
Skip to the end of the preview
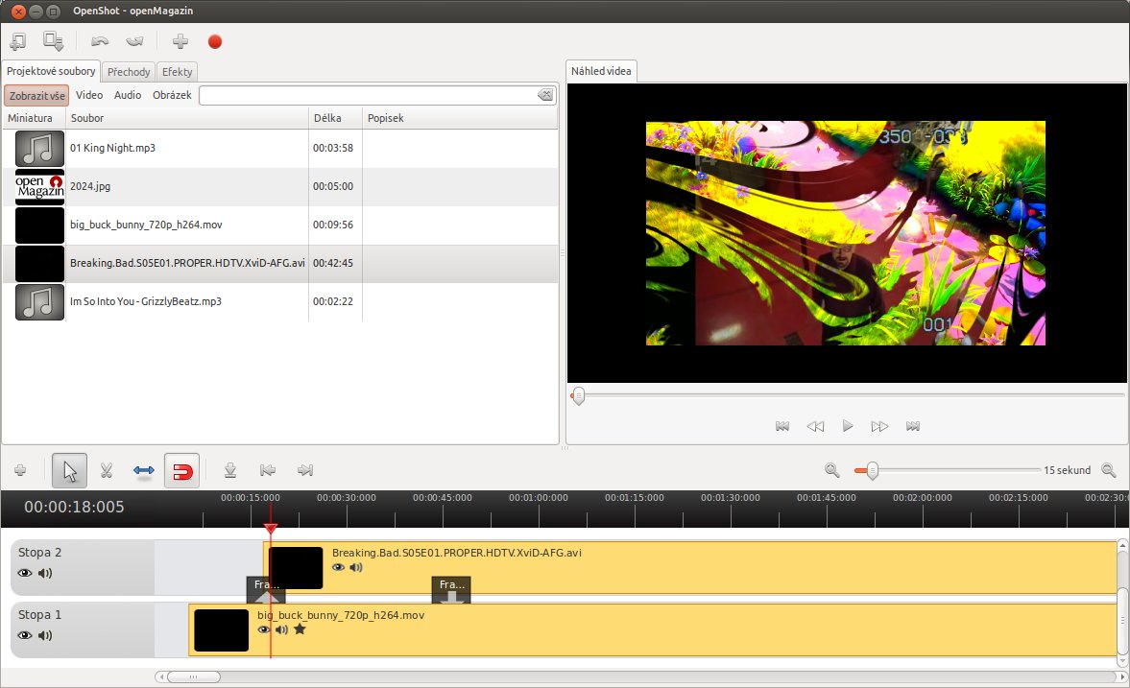tap(913, 426)
